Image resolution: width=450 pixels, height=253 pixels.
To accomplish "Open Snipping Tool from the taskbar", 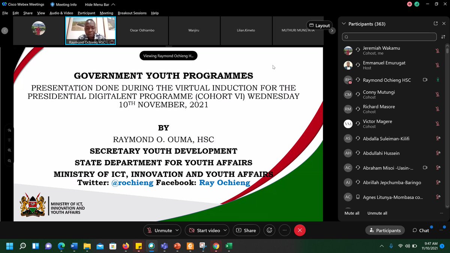I will (x=203, y=246).
